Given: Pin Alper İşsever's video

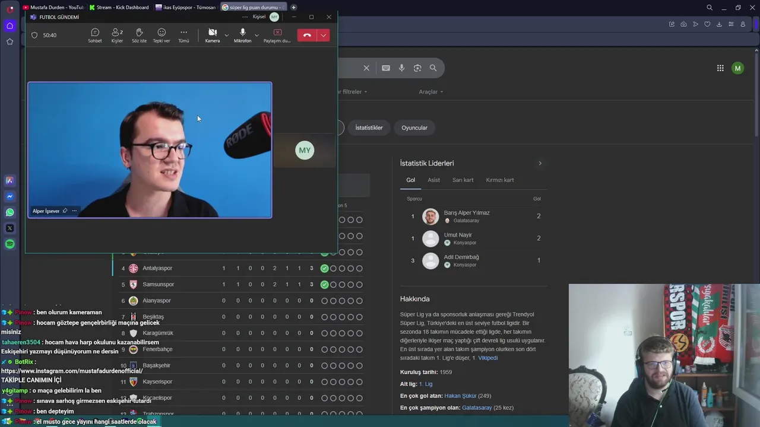Looking at the screenshot, I should coord(65,211).
